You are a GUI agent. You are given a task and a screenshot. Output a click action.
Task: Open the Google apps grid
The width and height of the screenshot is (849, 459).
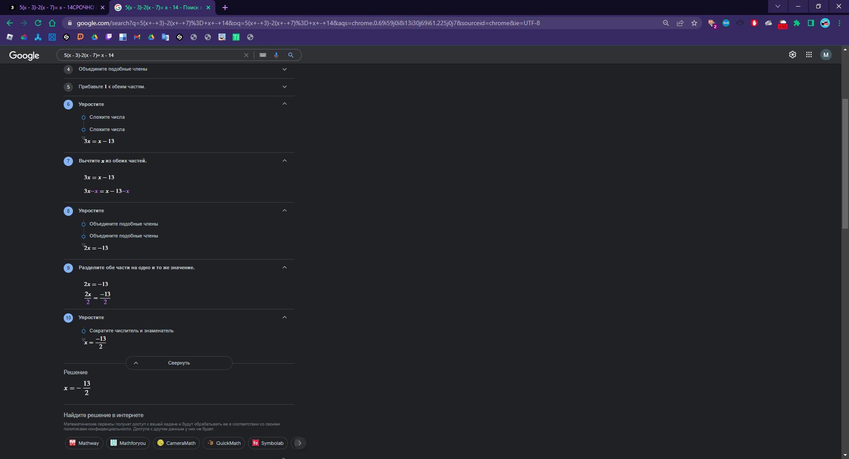click(x=809, y=55)
